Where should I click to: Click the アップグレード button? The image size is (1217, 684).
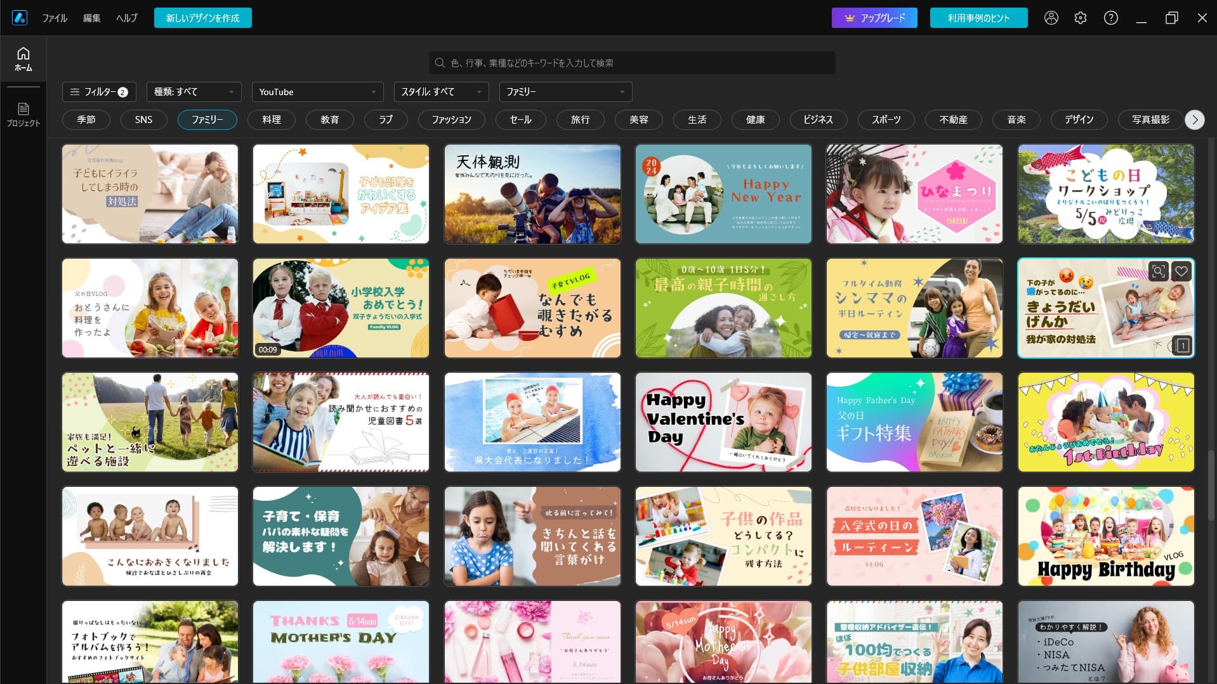coord(874,18)
